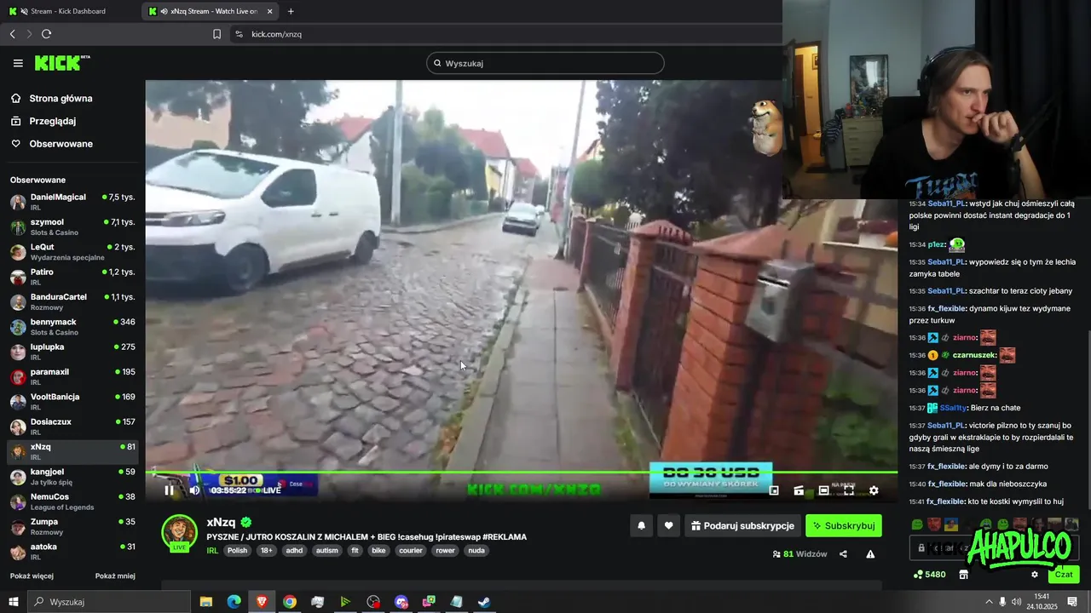The image size is (1091, 613).
Task: Click Podaruj subskrypcje button
Action: 742,526
